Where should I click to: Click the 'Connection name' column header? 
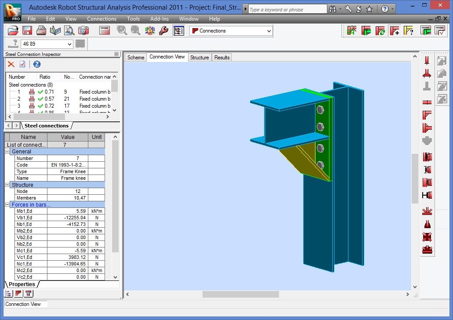(95, 77)
